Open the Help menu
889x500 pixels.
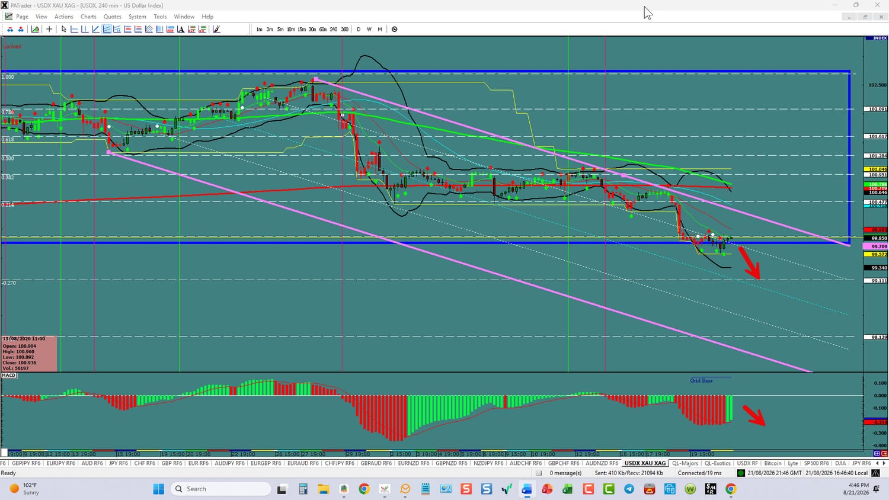(x=207, y=17)
